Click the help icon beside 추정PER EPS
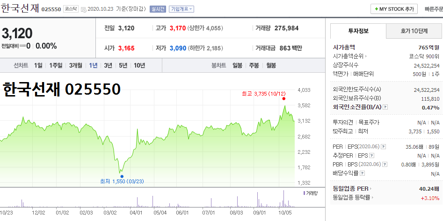The width and height of the screenshot is (443, 221). (x=372, y=155)
